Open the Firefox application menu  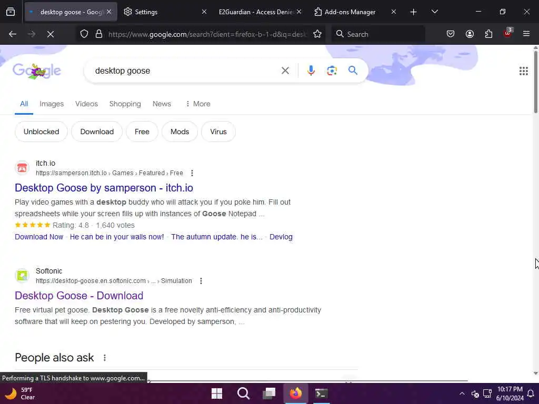coord(526,34)
